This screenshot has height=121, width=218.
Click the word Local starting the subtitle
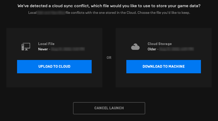(32, 13)
